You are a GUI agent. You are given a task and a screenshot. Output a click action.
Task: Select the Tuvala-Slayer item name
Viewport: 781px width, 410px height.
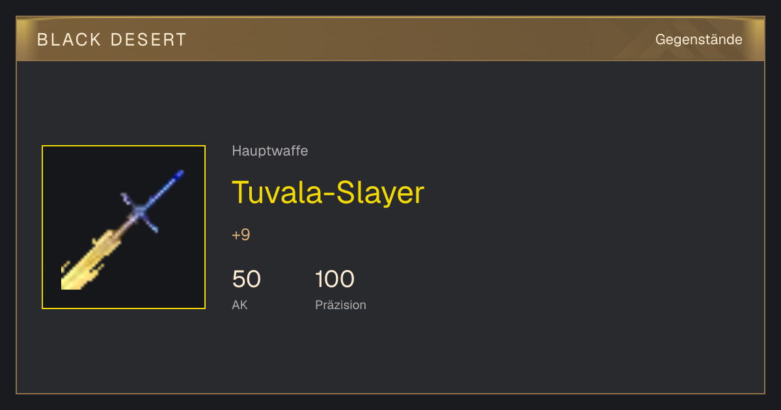coord(328,192)
